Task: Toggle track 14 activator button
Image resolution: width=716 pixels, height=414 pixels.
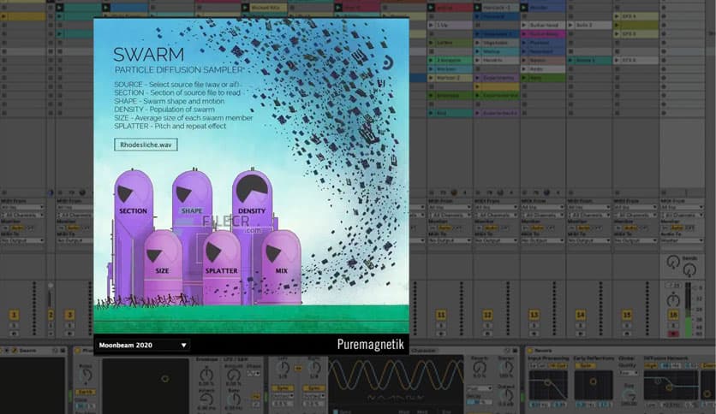Action: coord(581,315)
